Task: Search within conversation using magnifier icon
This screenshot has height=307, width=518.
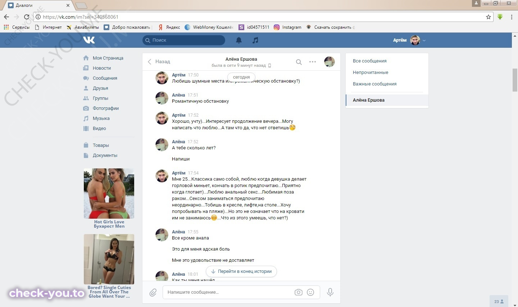Action: (x=299, y=62)
